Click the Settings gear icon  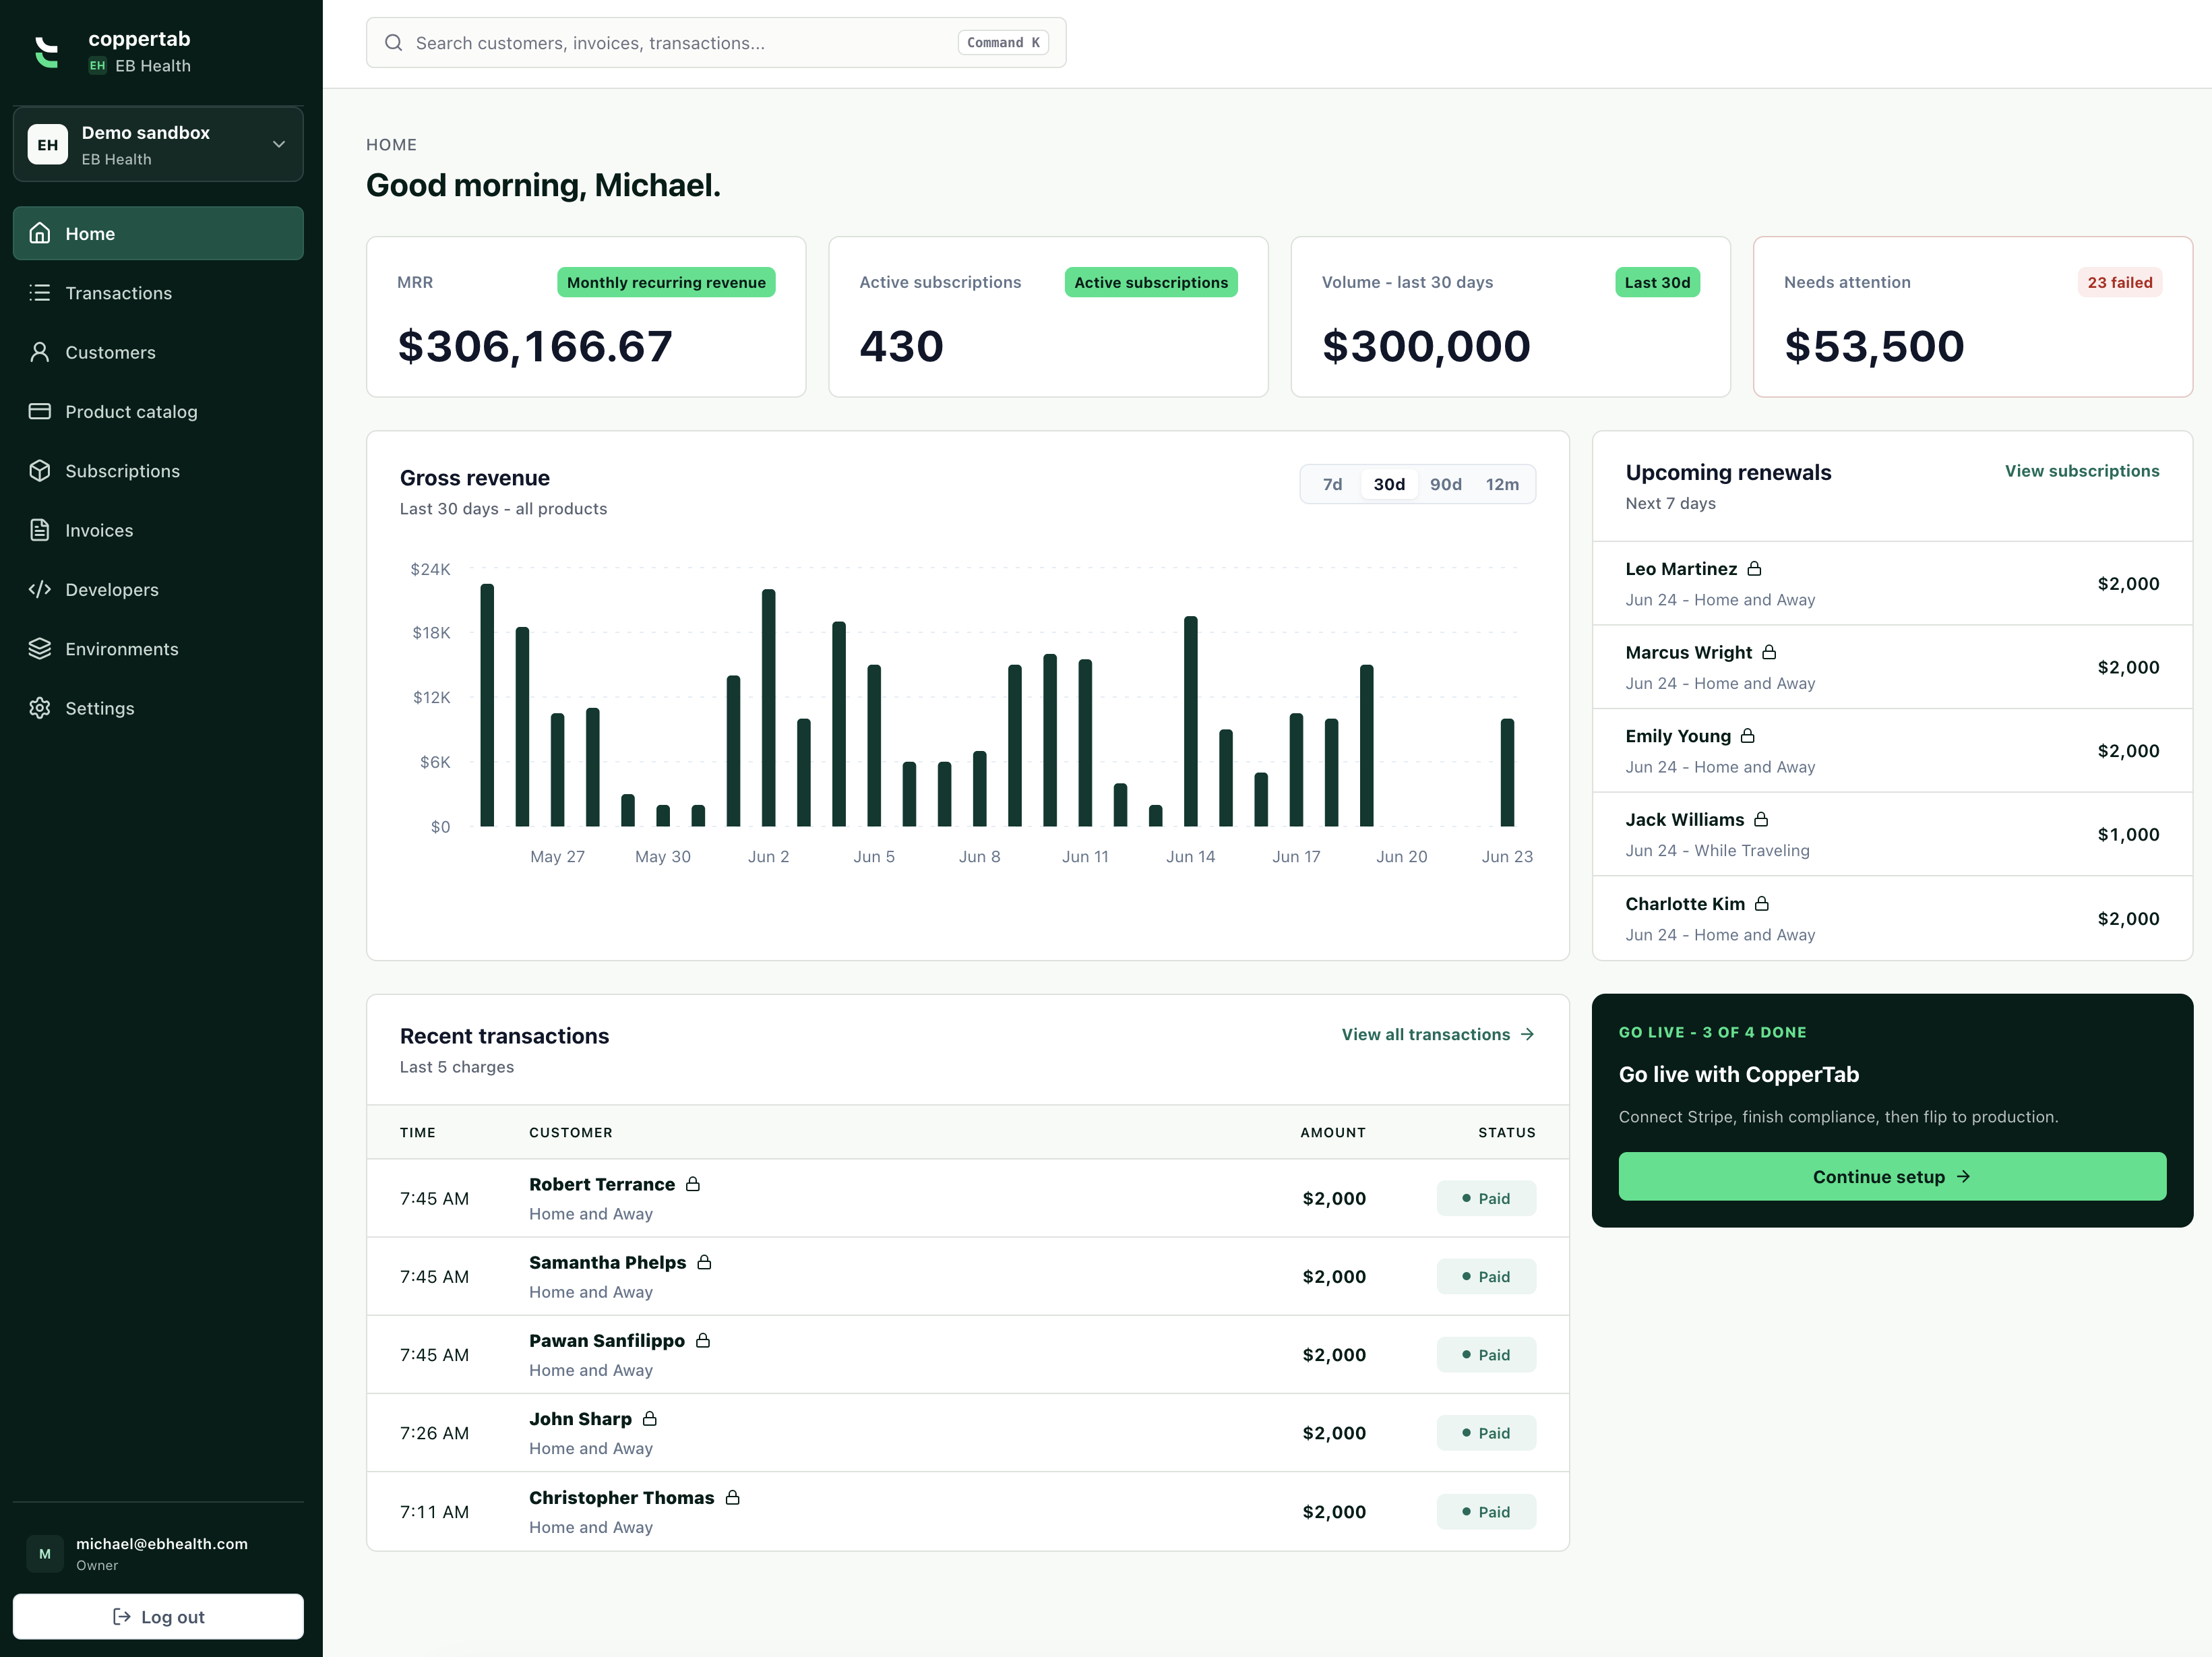click(40, 708)
